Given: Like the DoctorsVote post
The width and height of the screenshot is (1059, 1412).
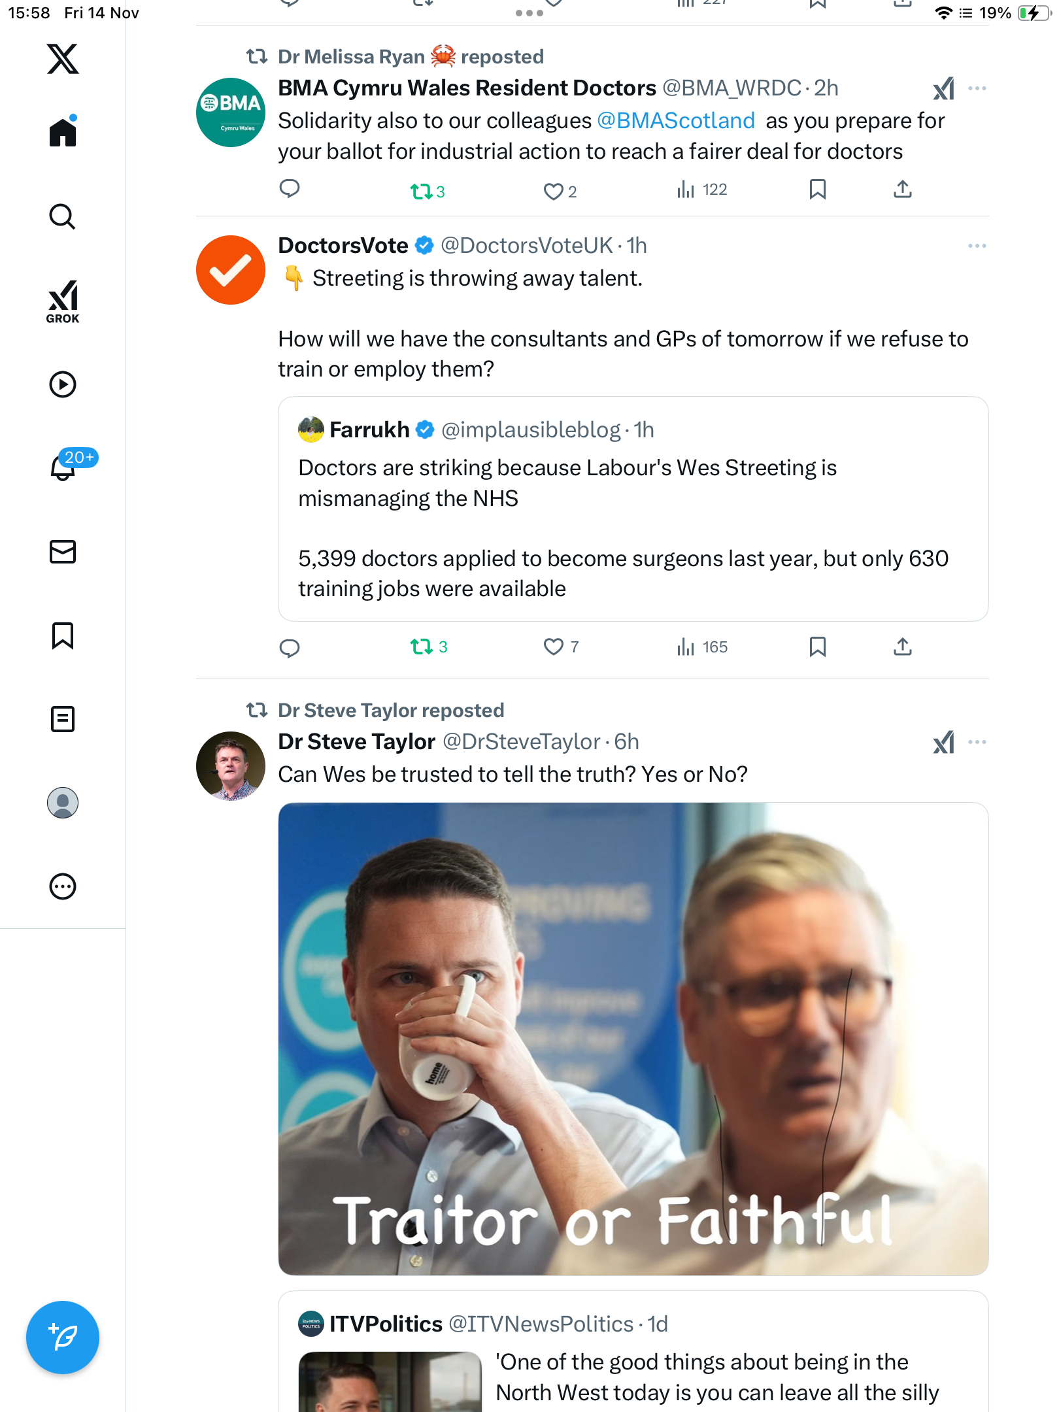Looking at the screenshot, I should (554, 647).
